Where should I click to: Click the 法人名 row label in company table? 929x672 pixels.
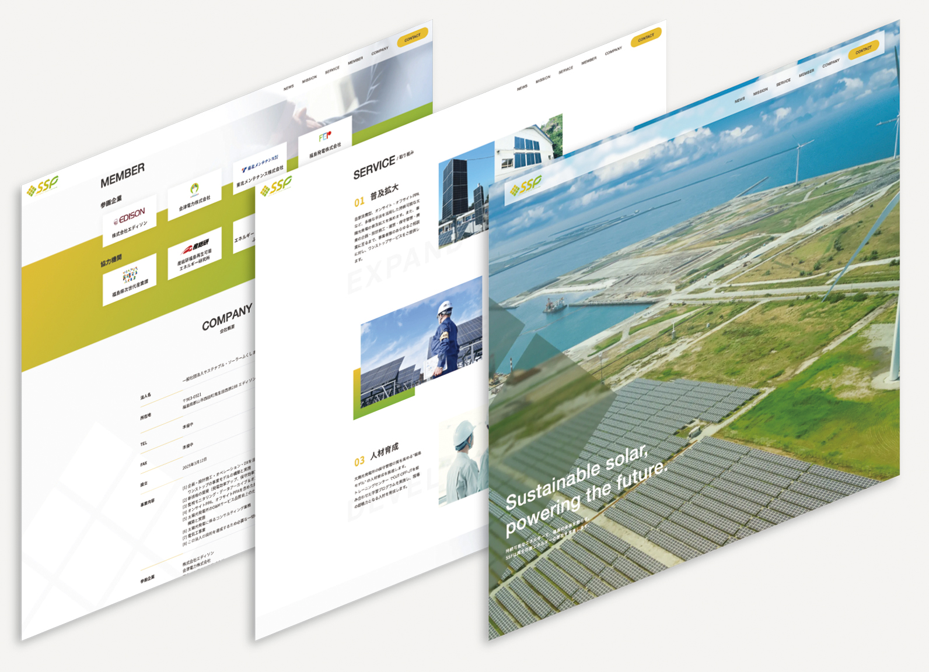pyautogui.click(x=146, y=397)
